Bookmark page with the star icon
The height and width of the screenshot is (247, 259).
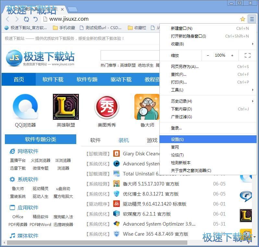click(x=242, y=19)
